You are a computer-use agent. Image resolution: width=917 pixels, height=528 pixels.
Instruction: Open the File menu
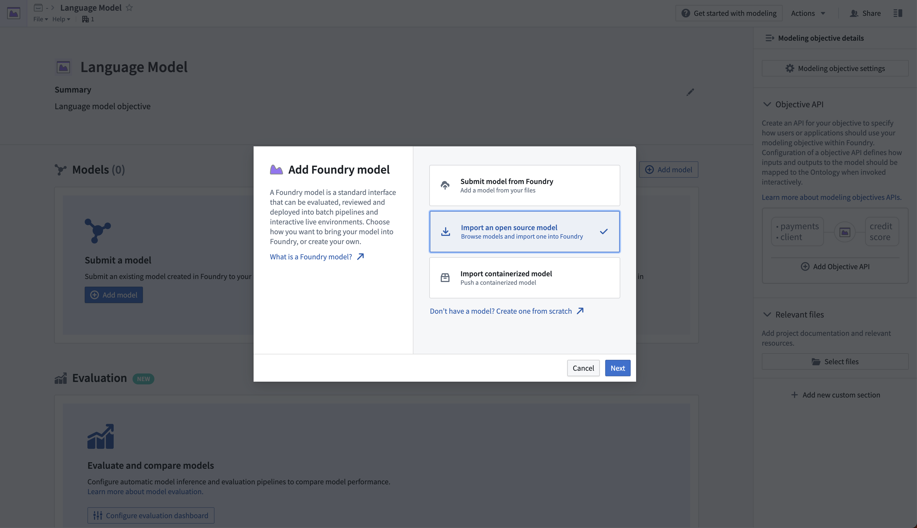coord(40,19)
